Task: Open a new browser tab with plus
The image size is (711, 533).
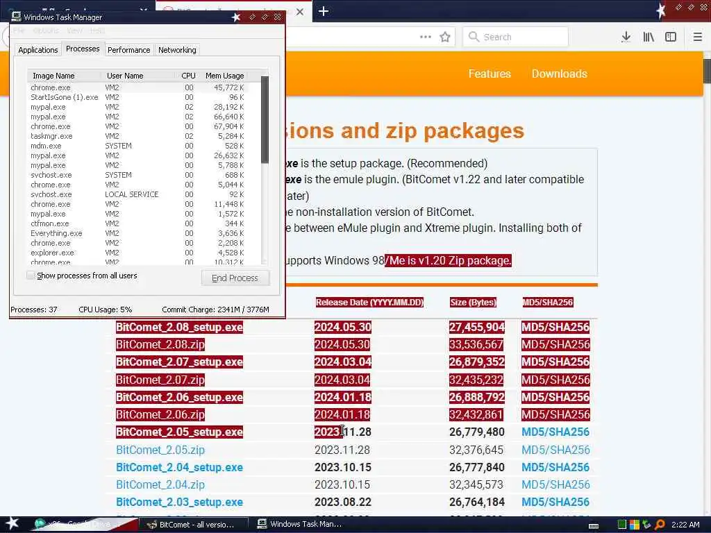Action: (x=324, y=11)
